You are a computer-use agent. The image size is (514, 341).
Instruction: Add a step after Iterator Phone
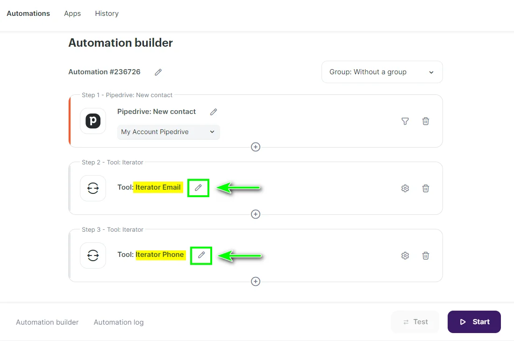pos(256,281)
